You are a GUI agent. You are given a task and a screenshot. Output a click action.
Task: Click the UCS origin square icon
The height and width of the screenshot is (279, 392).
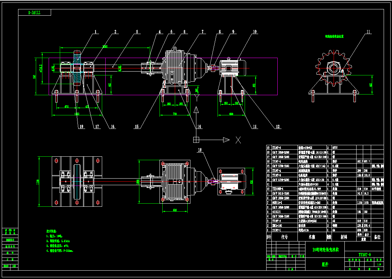196,140
